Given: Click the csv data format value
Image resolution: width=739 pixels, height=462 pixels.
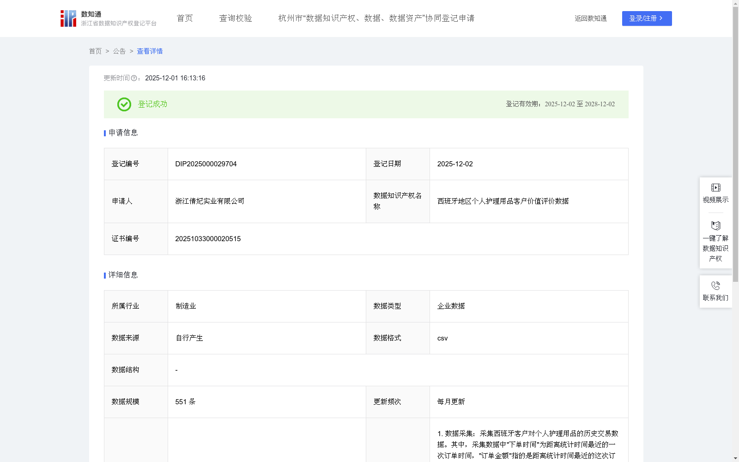Looking at the screenshot, I should point(442,338).
